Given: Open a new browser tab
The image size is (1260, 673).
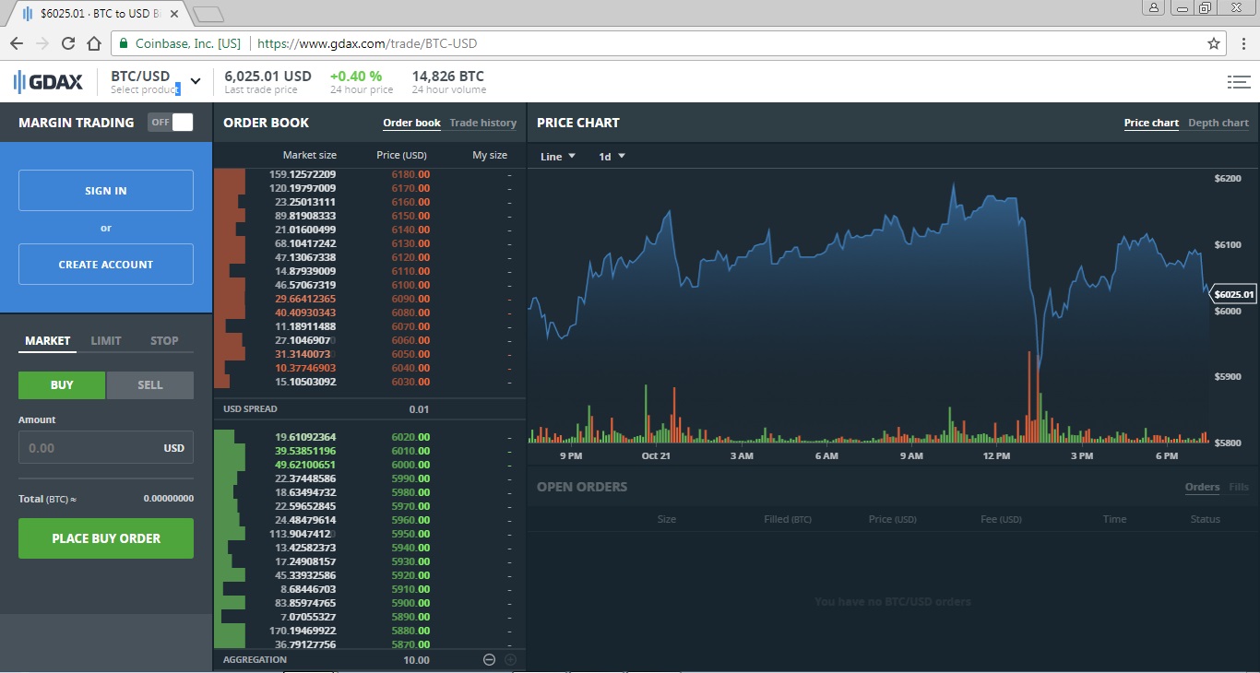Looking at the screenshot, I should pos(208,14).
